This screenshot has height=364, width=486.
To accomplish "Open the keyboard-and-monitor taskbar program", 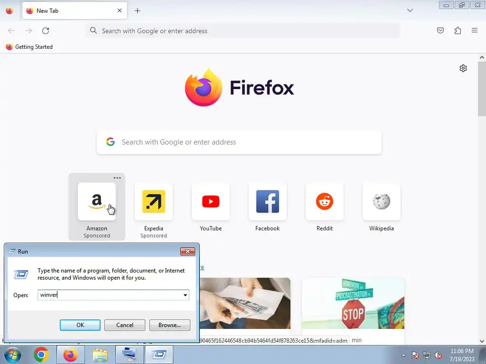I will click(129, 355).
